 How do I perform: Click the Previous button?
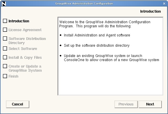pyautogui.click(x=126, y=104)
